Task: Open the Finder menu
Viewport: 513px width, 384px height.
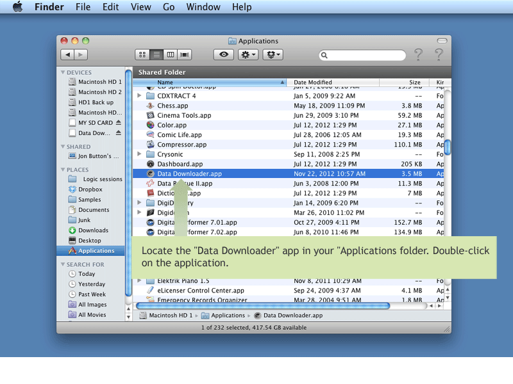Action: pos(49,7)
